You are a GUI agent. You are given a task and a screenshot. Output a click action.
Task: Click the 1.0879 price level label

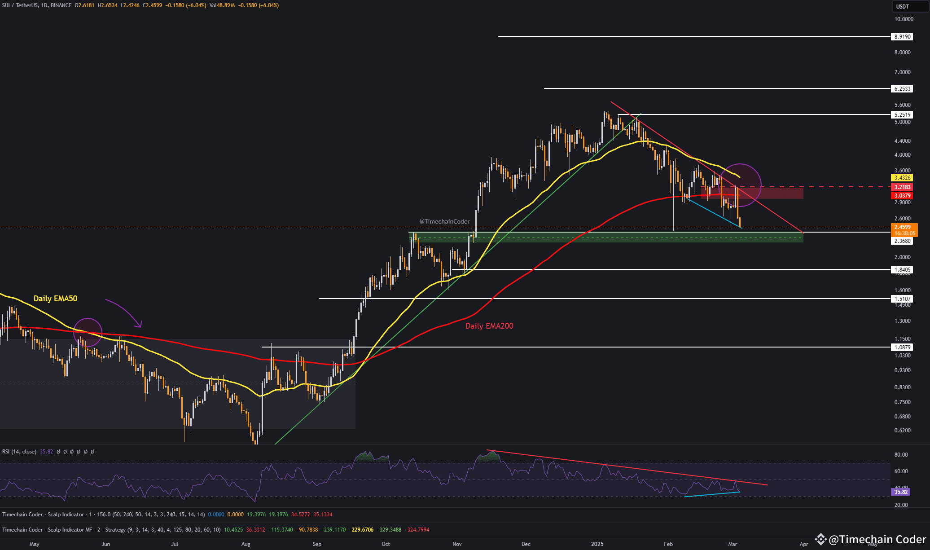(x=902, y=348)
